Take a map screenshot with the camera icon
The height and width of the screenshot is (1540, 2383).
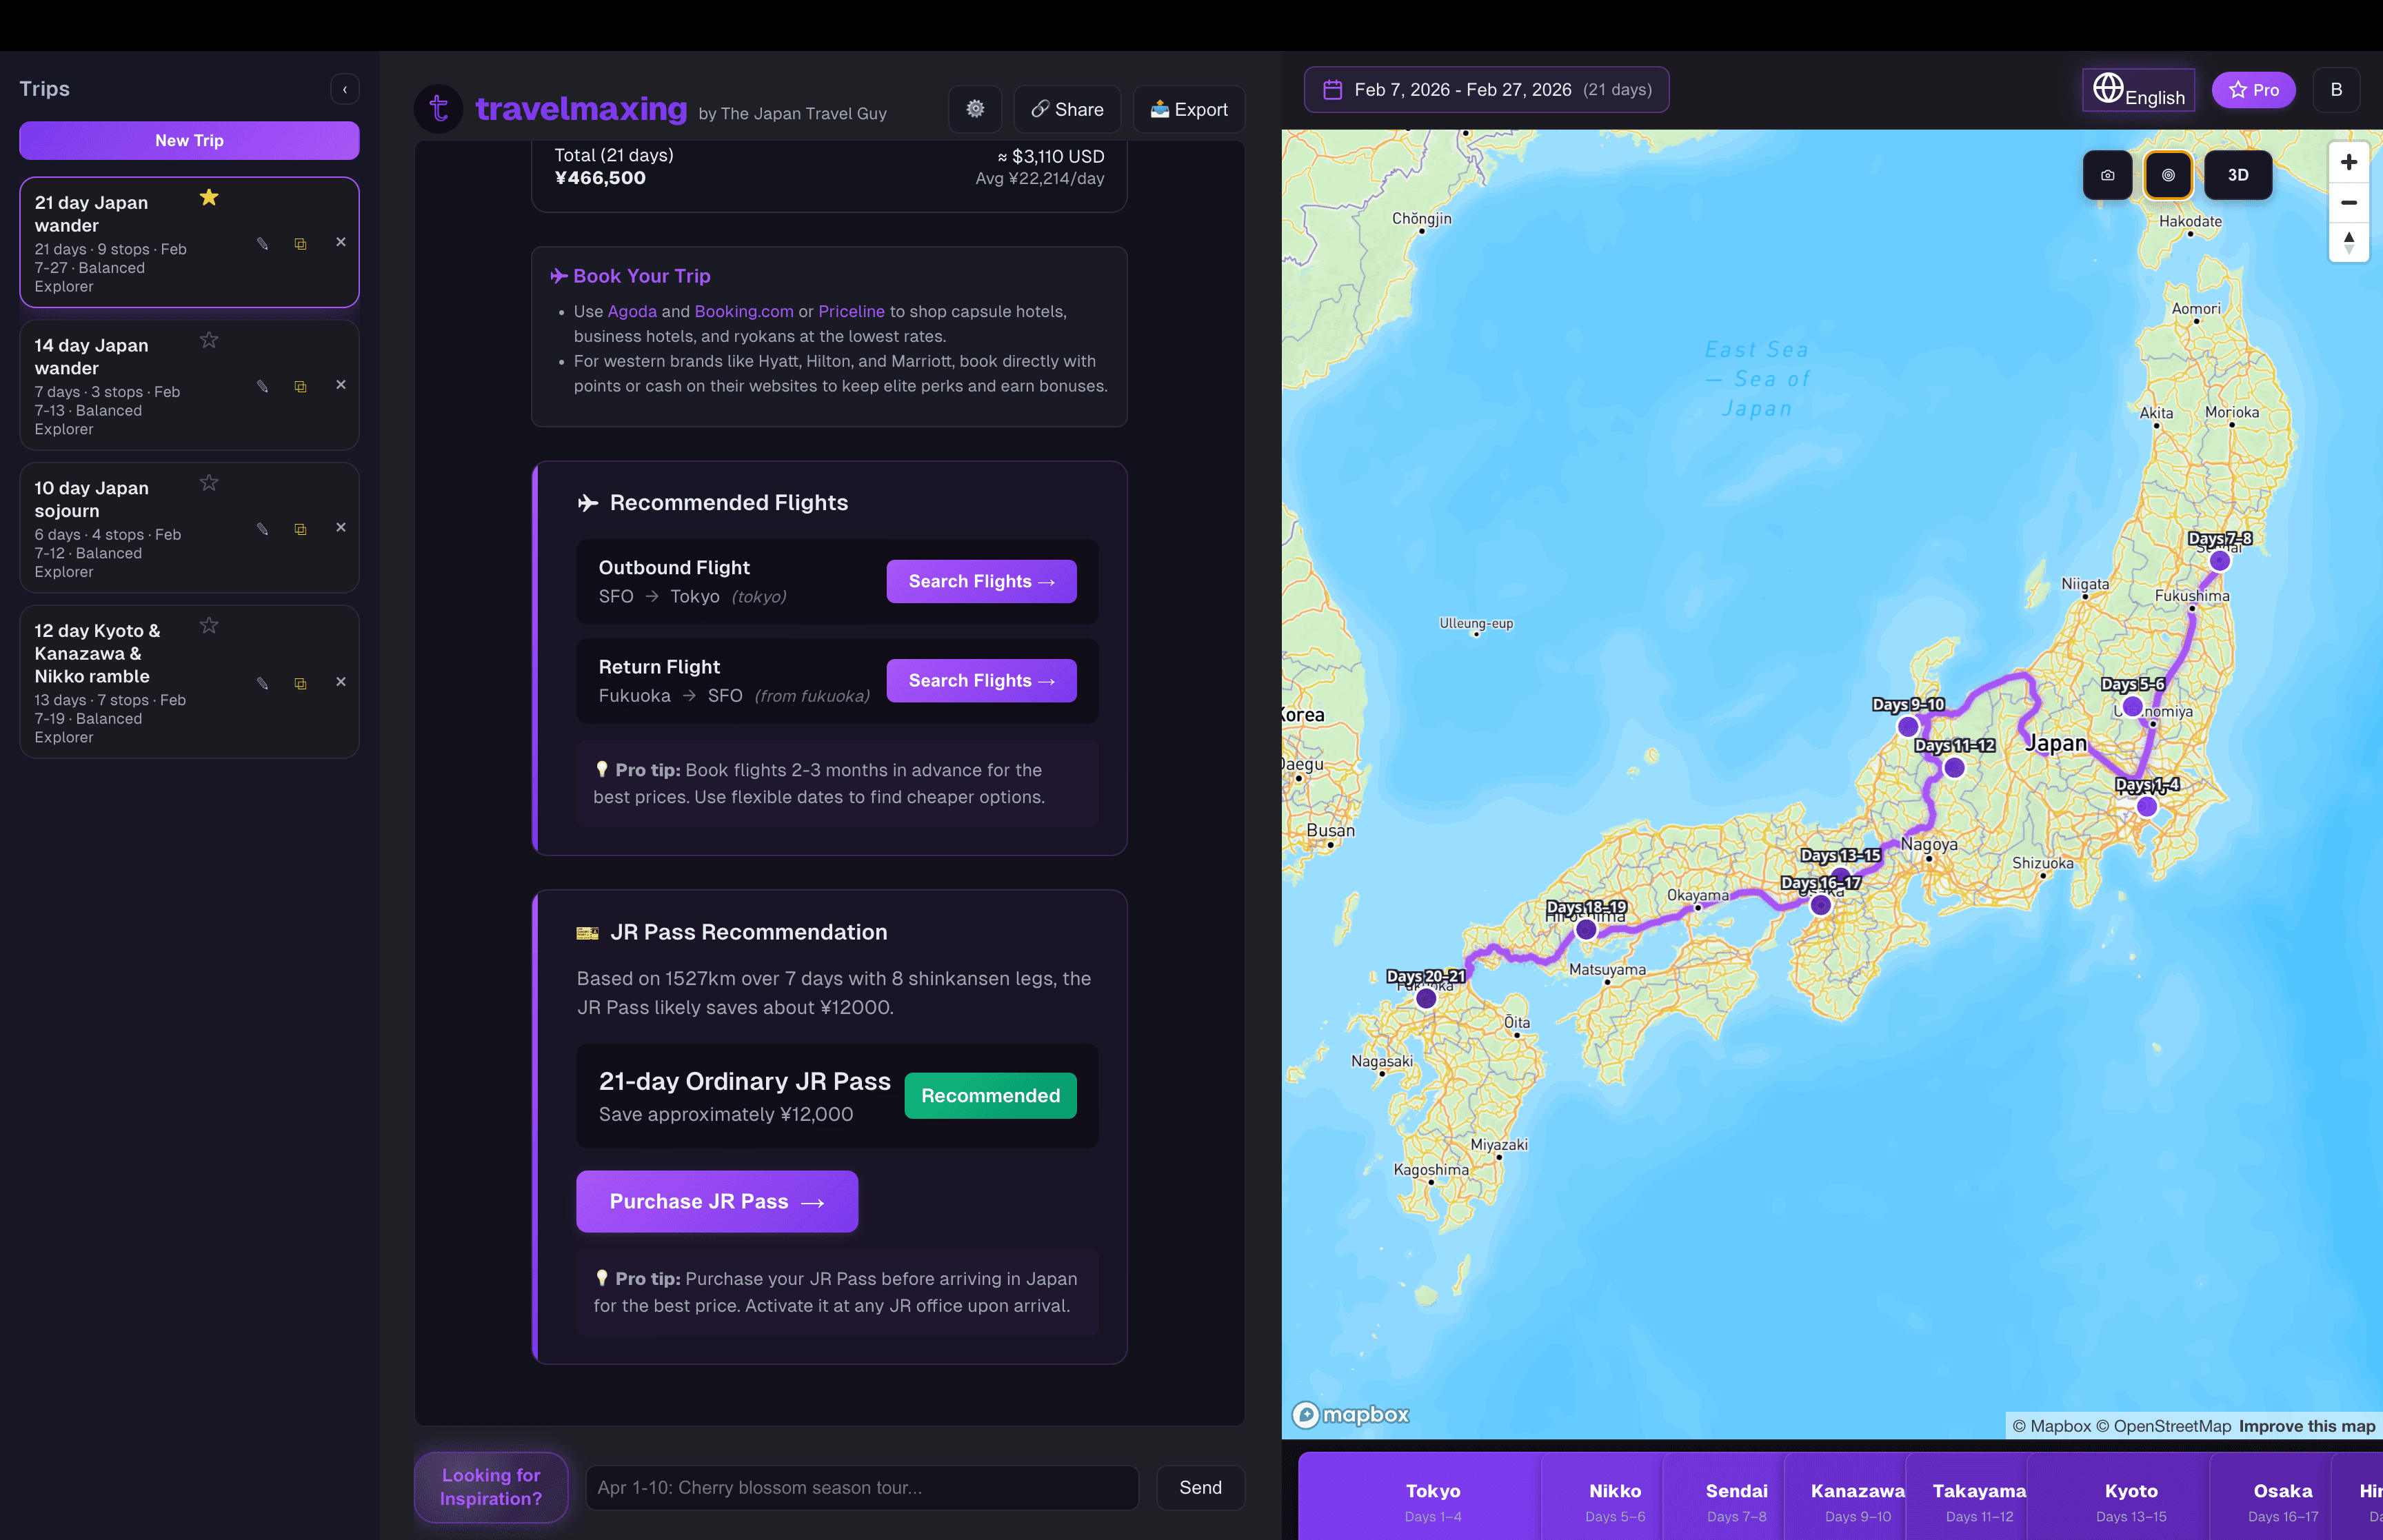[x=2107, y=174]
